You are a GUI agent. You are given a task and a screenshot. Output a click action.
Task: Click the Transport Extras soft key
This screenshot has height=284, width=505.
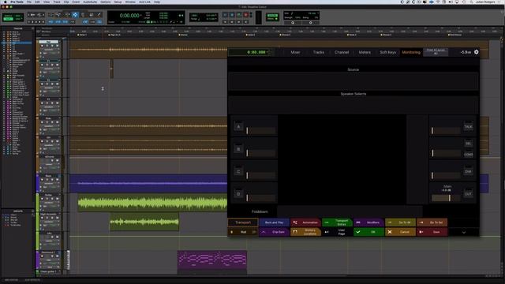click(x=337, y=222)
